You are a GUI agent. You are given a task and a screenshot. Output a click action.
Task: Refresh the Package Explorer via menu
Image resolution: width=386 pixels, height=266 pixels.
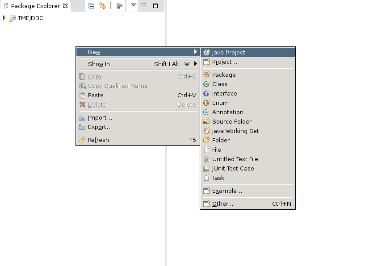(138, 140)
